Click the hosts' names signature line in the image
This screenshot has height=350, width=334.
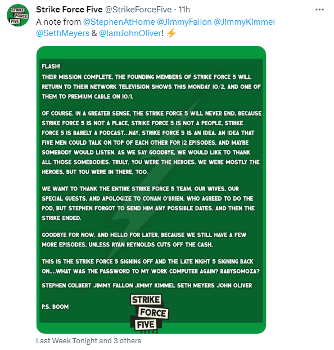147,286
